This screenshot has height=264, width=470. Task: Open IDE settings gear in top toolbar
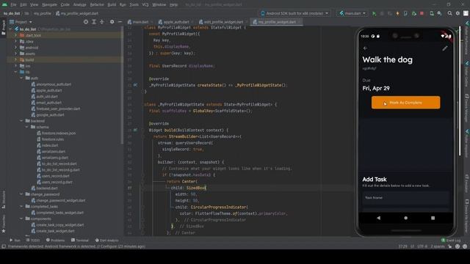[x=458, y=13]
